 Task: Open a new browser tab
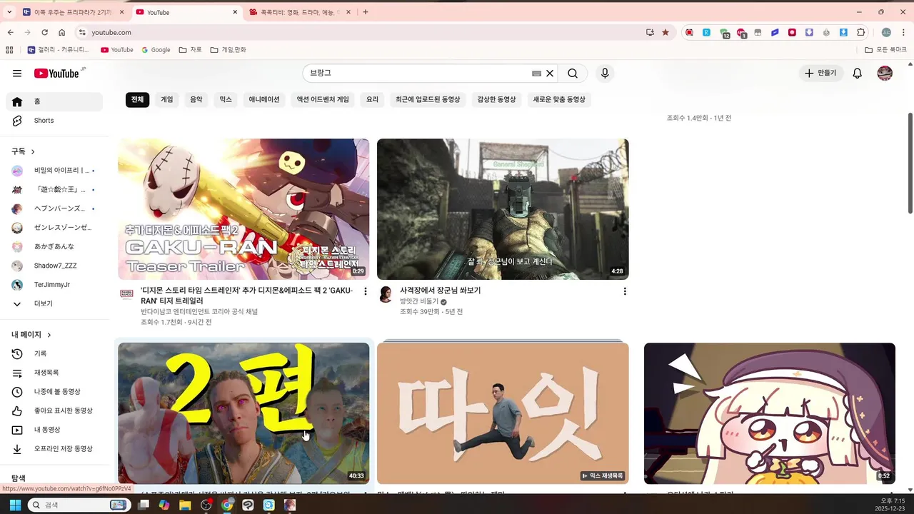tap(366, 12)
